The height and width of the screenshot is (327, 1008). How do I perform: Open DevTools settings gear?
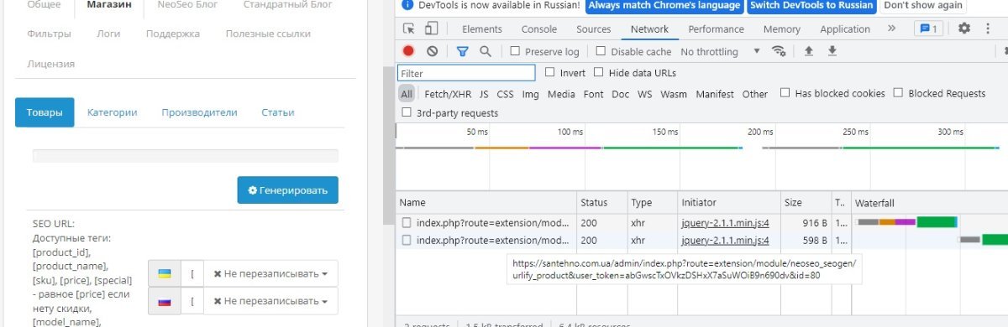(x=964, y=29)
